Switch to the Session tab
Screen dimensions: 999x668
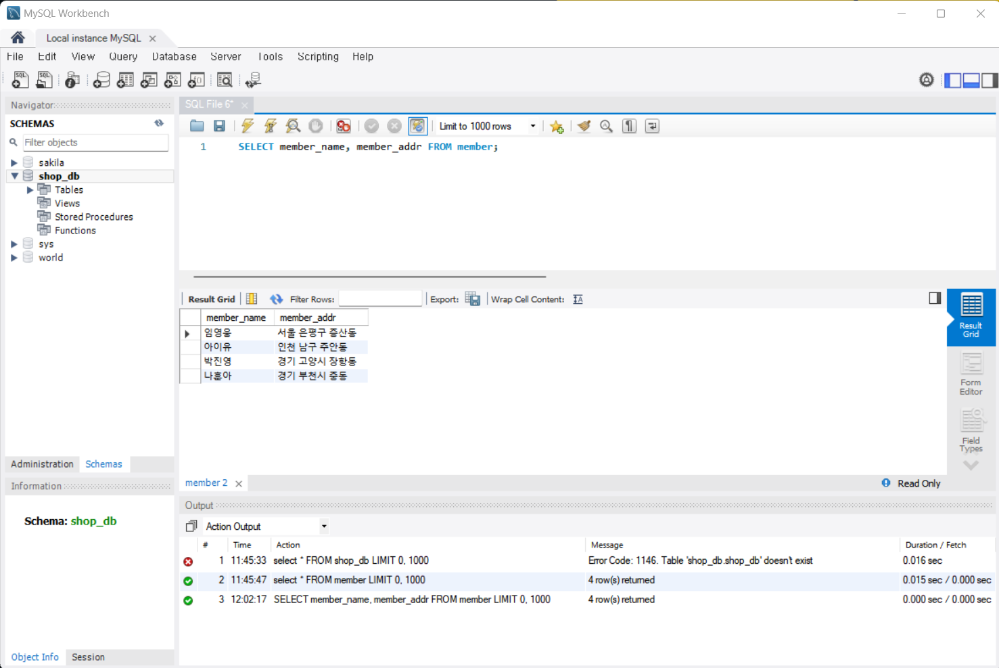[x=88, y=657]
